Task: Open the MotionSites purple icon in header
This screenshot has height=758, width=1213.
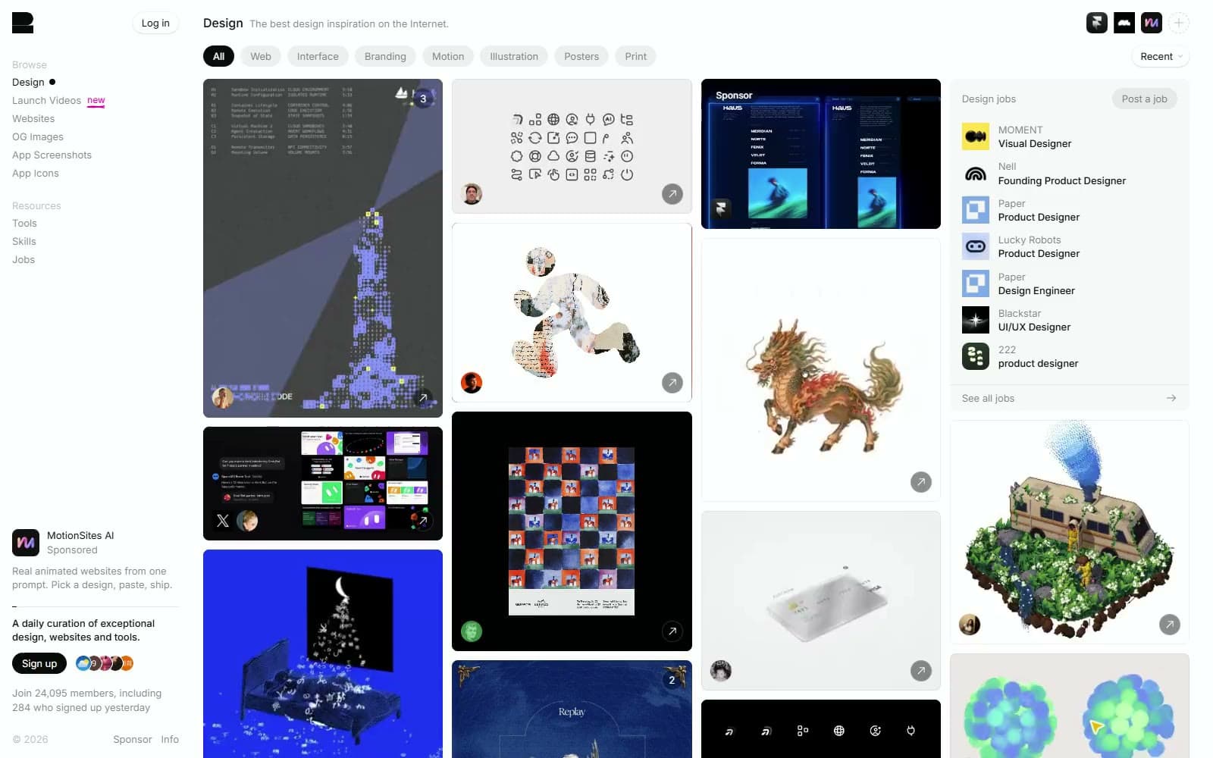Action: point(1151,23)
